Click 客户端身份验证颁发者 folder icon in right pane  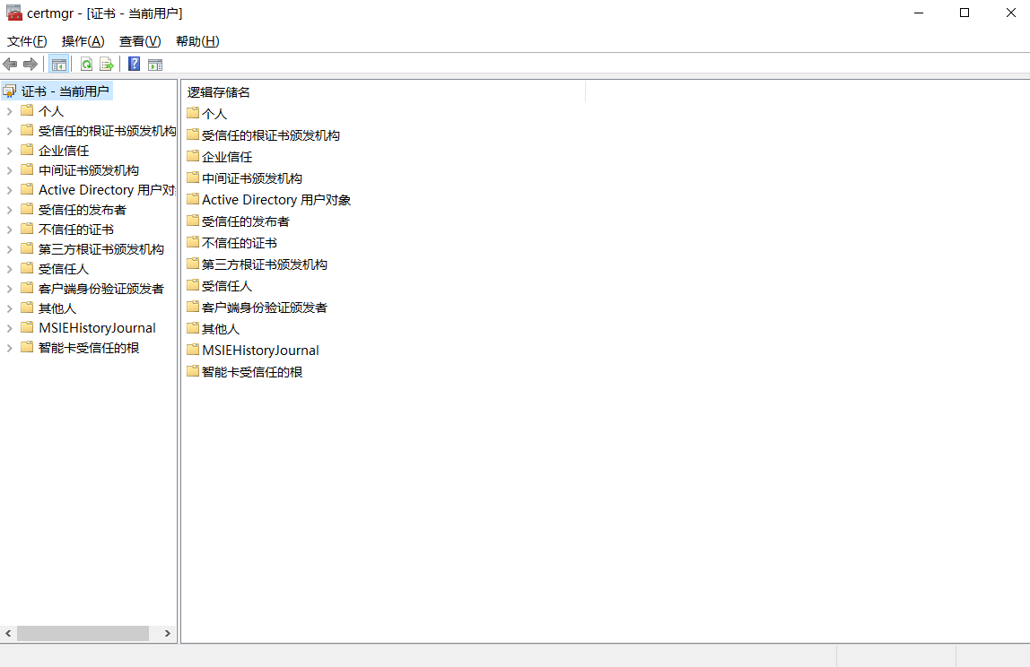[193, 307]
